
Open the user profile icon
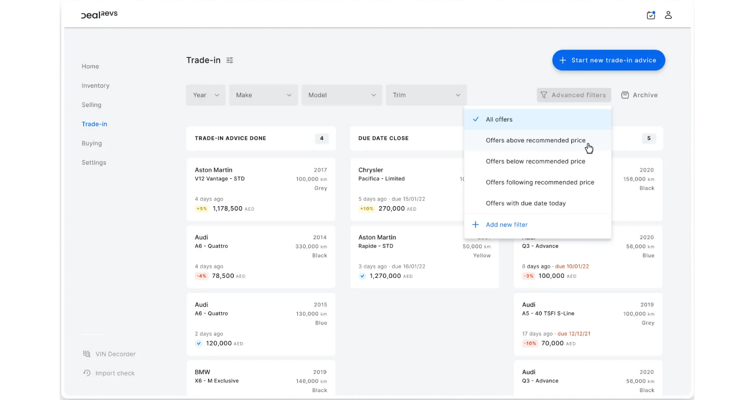[x=668, y=15]
